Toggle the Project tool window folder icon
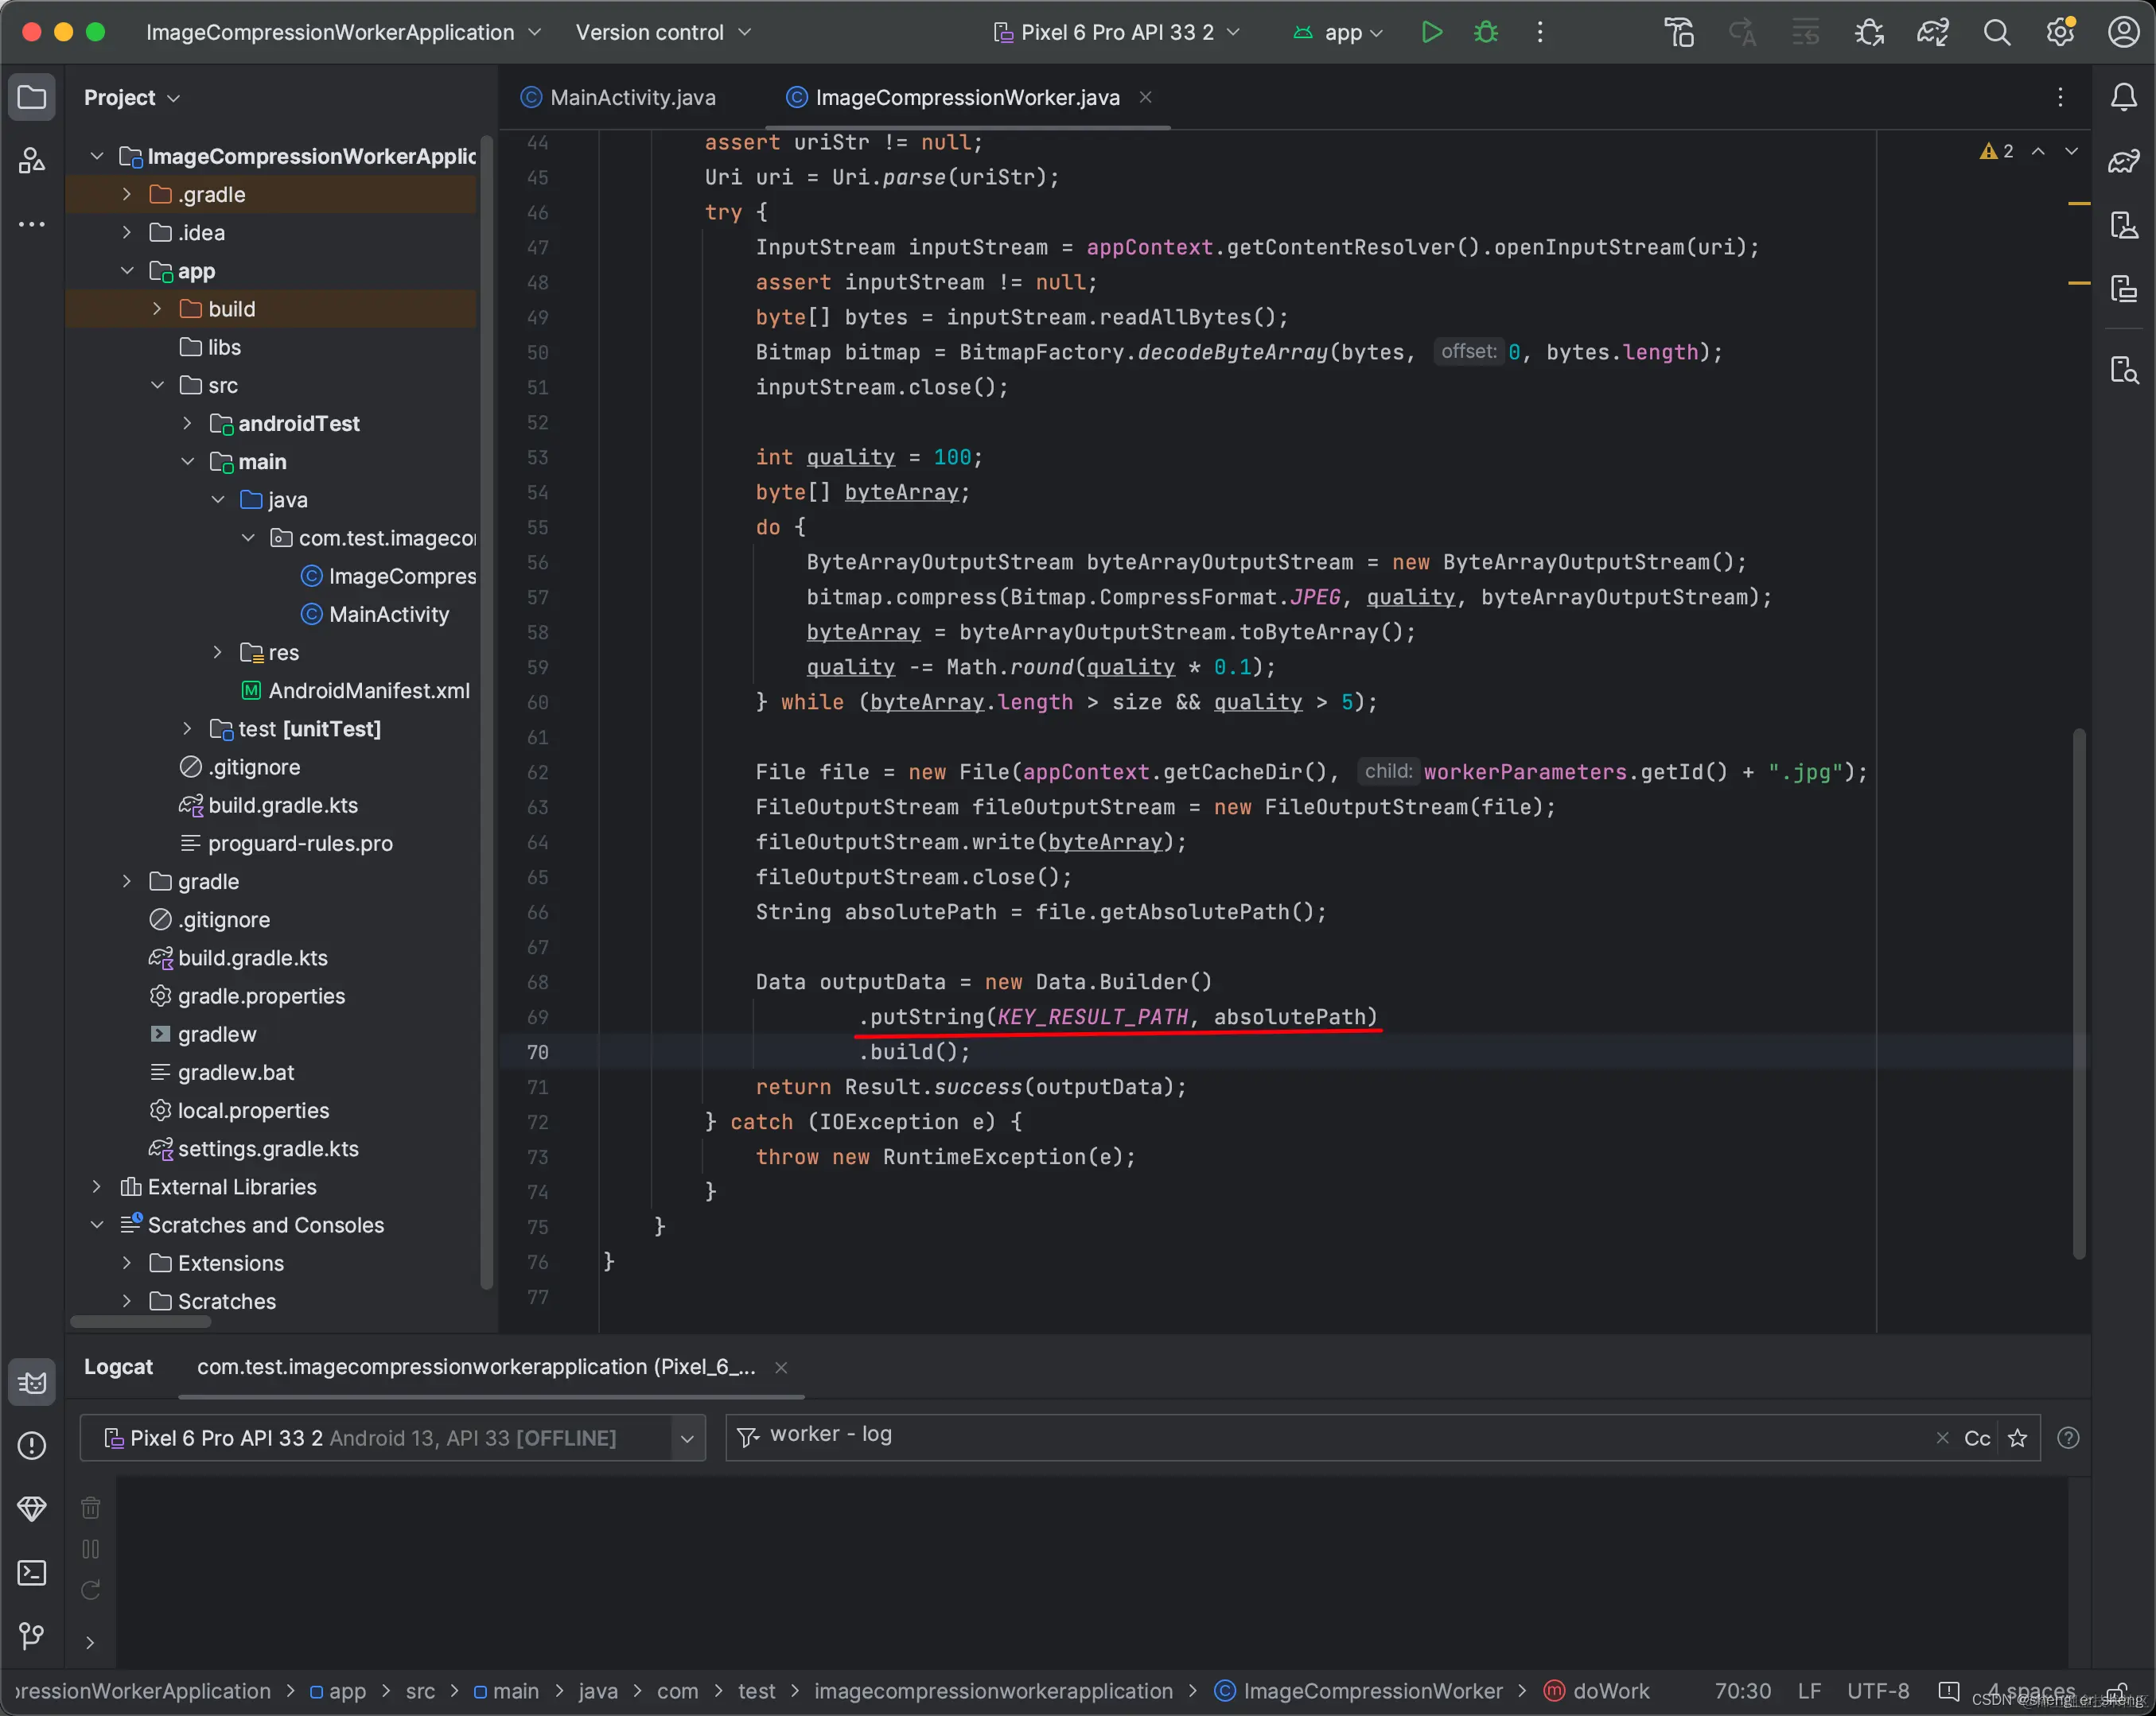 click(32, 97)
